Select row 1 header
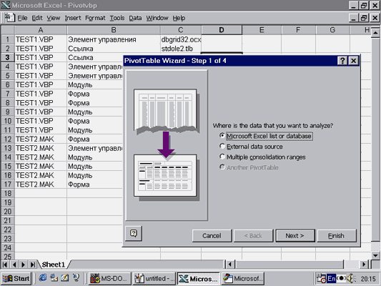Screen dimensions: 381x286 coord(8,39)
